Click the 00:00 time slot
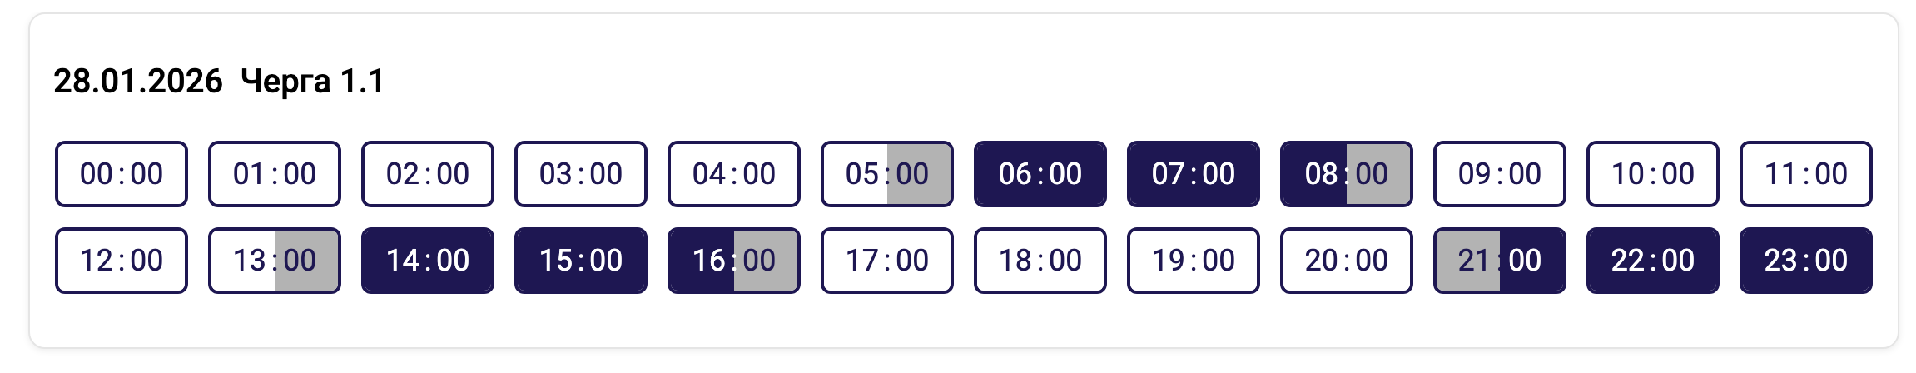The image size is (1916, 373). [x=122, y=174]
